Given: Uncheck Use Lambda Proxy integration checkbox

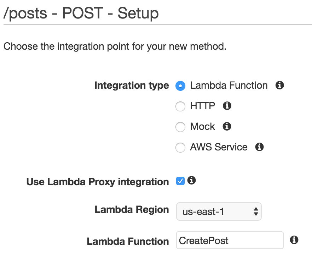Looking at the screenshot, I should point(180,181).
